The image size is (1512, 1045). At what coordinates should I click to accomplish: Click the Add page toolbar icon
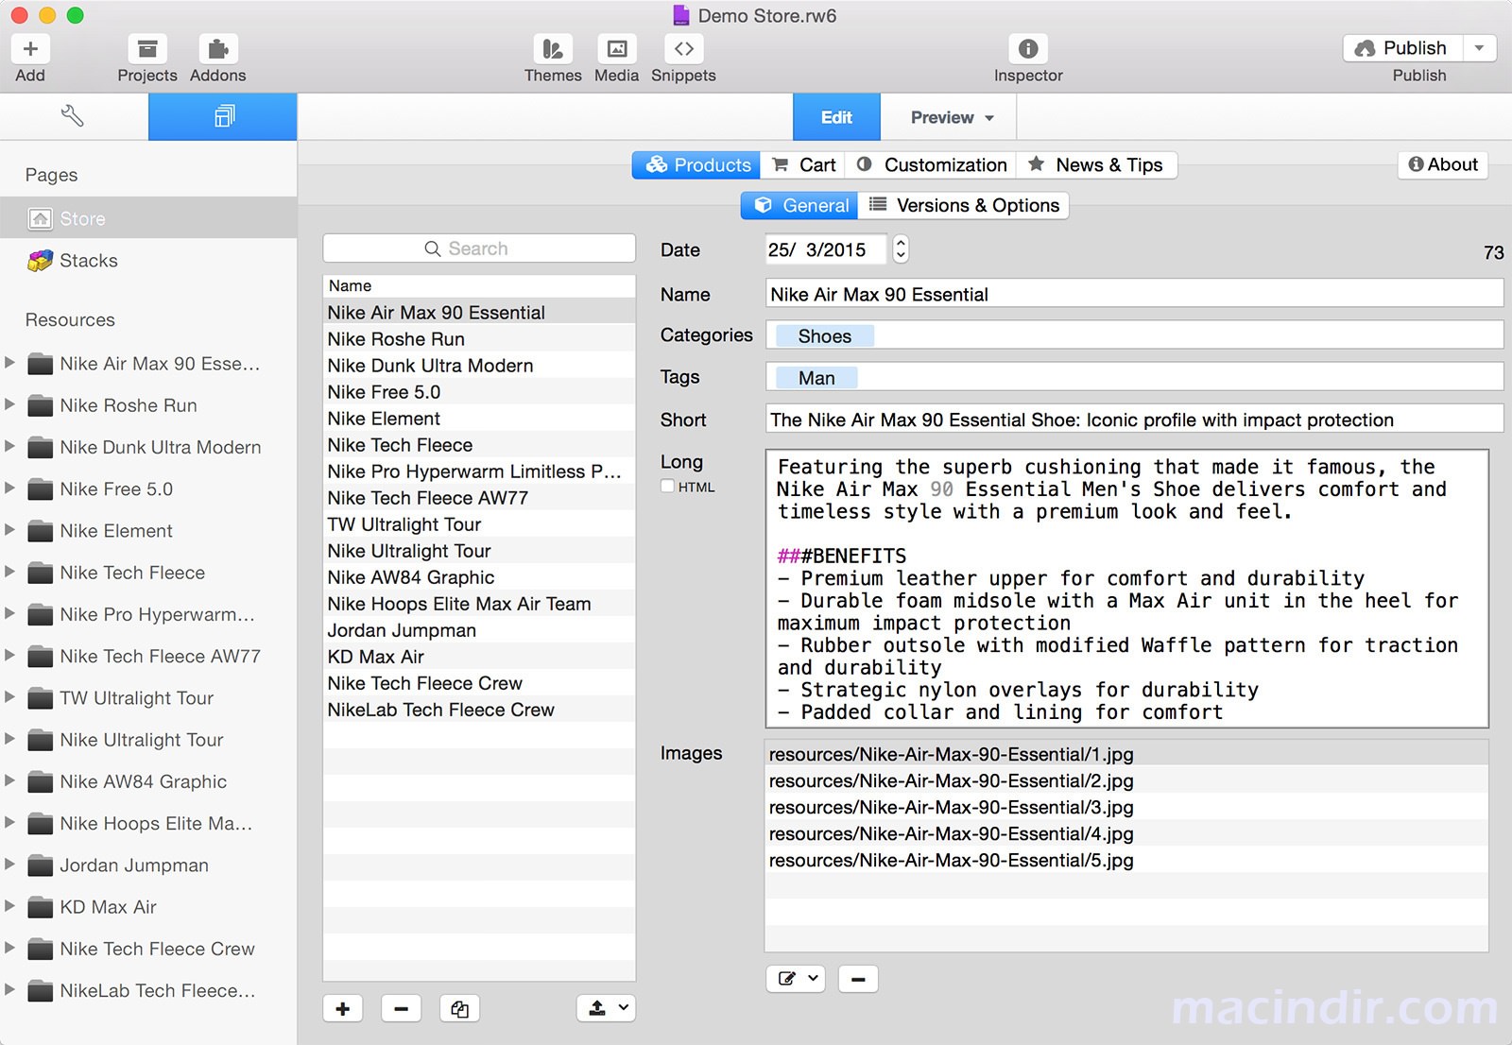30,48
